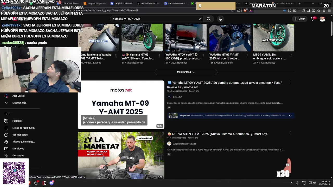Open the notifications bell
The height and width of the screenshot is (187, 333).
(x=313, y=19)
